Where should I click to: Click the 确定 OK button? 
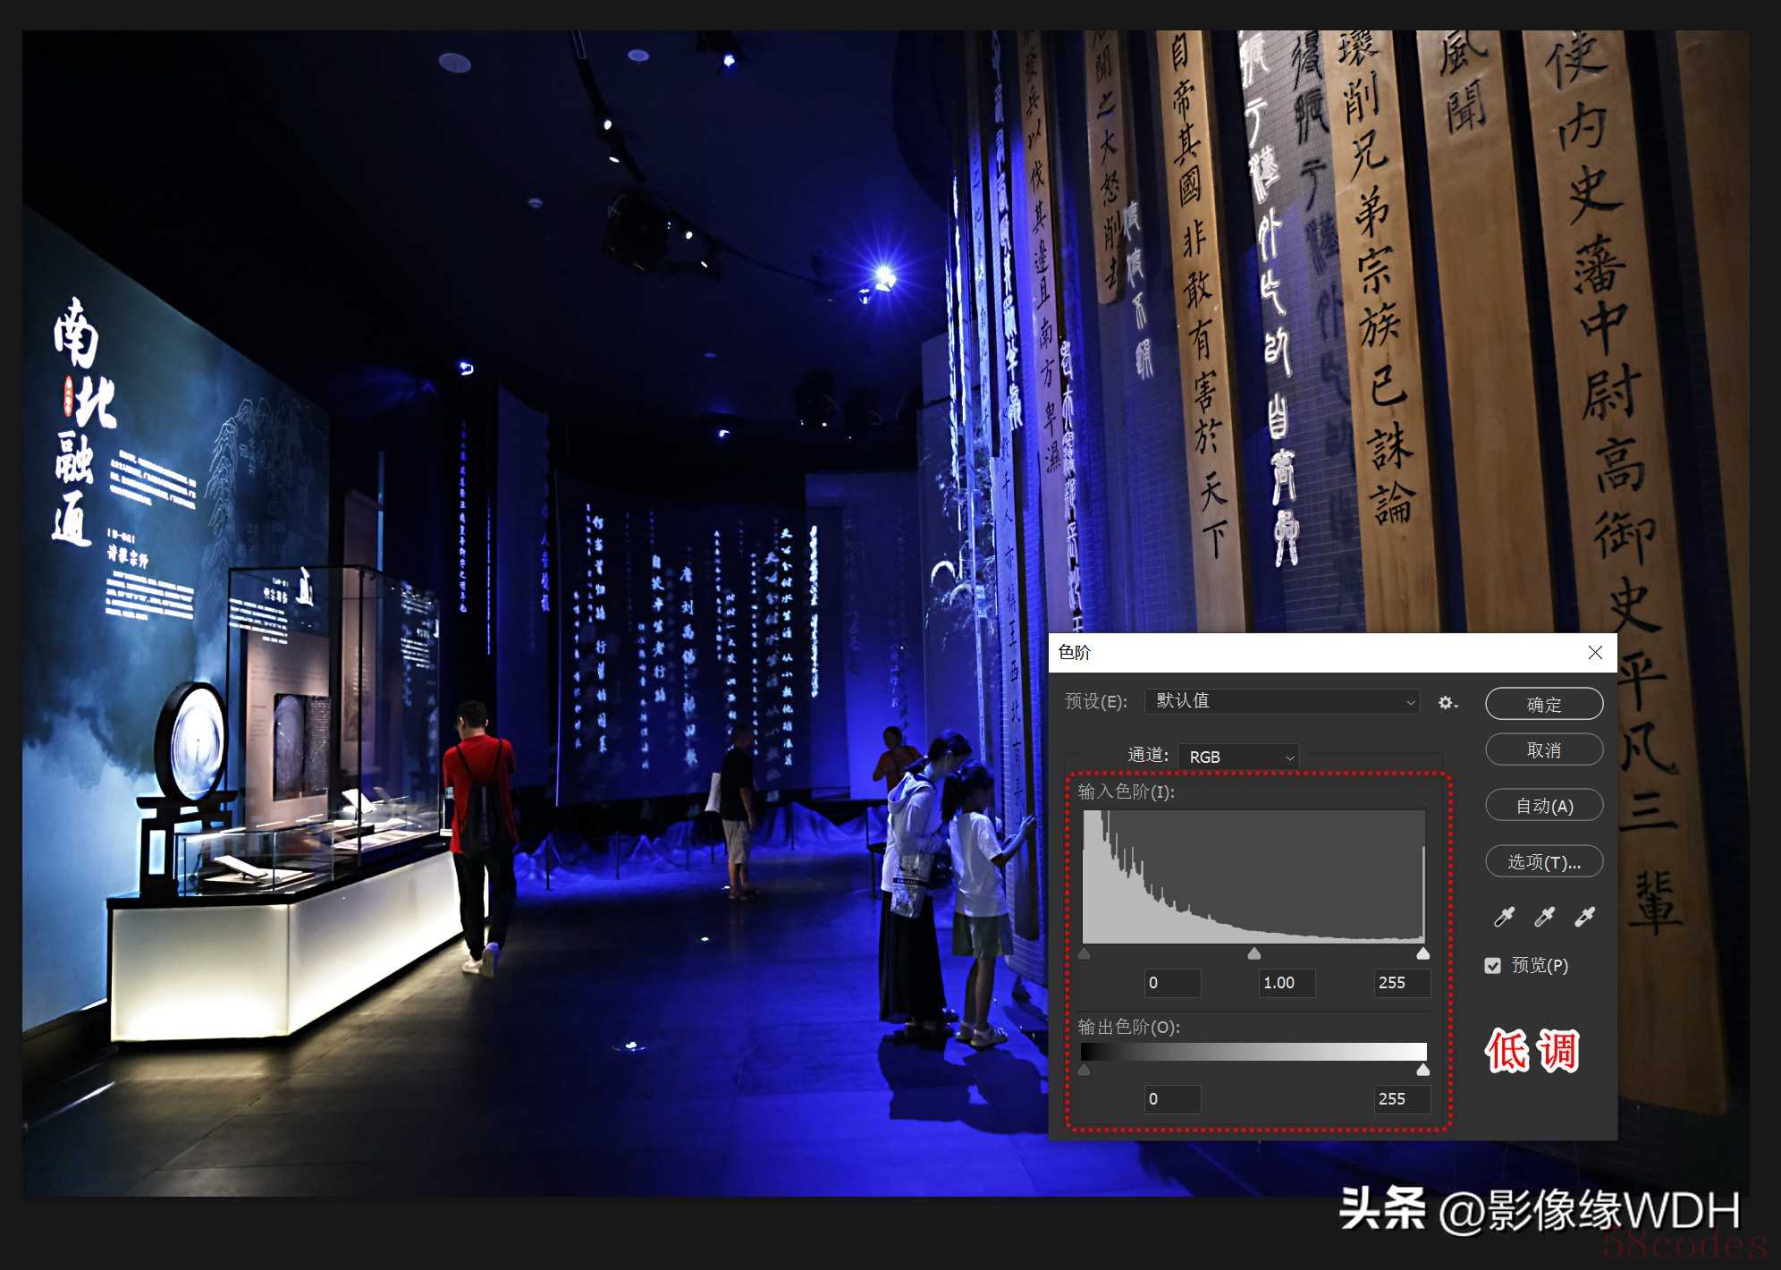(x=1544, y=704)
